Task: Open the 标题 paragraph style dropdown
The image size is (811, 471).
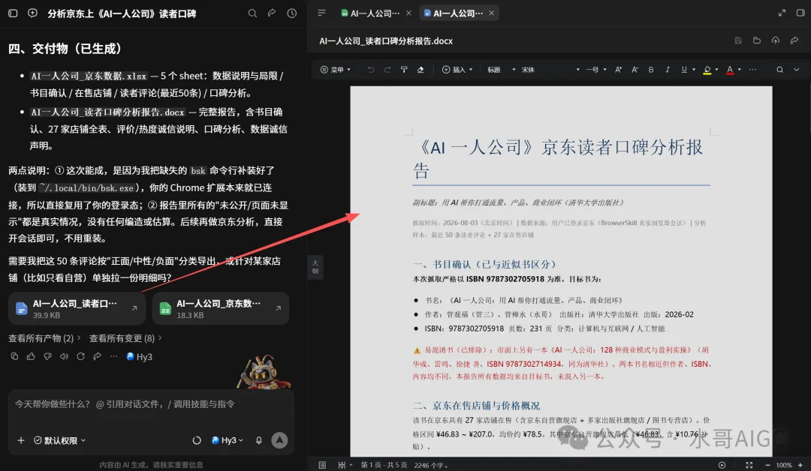Action: [501, 70]
